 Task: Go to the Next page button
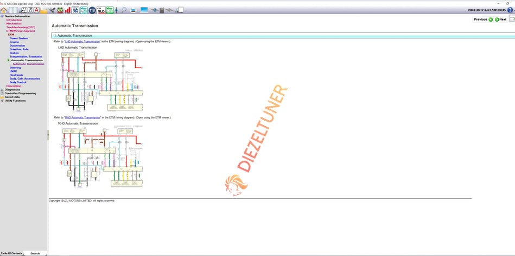click(501, 19)
